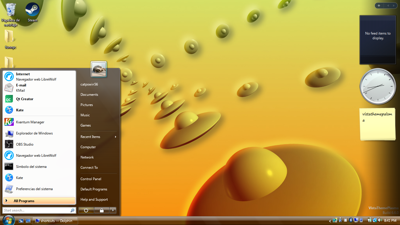Click the sidebar gadgets tray icon

[335, 220]
